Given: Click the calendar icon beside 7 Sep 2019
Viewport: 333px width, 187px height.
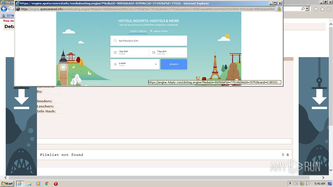Looking at the screenshot, I should [153, 53].
